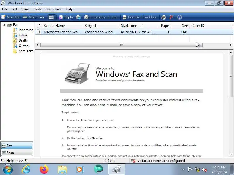This screenshot has width=234, height=175.
Task: Click the muted volume tray icon
Action: [x=204, y=169]
